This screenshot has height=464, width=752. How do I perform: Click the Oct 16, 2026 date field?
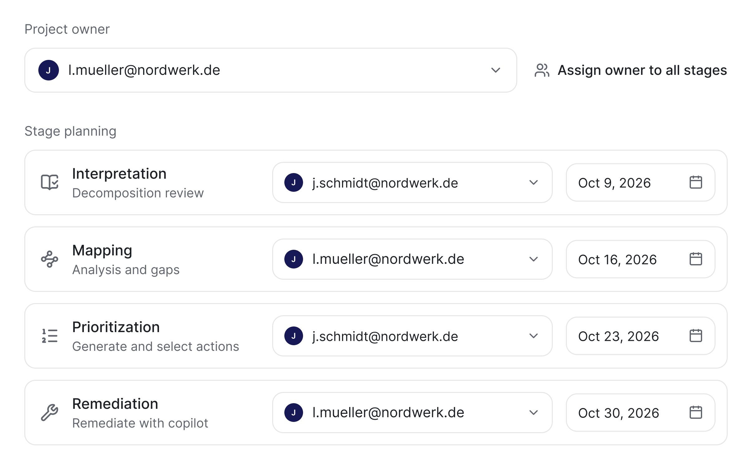tap(641, 259)
